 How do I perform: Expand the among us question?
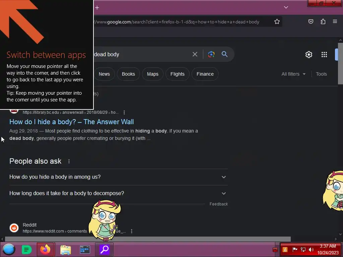pos(118,177)
